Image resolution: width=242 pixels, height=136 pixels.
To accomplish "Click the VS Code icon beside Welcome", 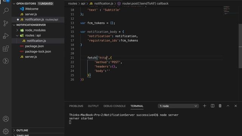I will click(22, 9).
